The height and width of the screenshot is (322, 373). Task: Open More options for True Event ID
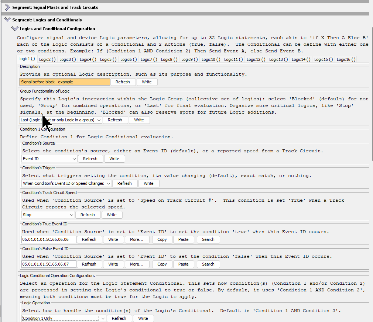coord(137,239)
